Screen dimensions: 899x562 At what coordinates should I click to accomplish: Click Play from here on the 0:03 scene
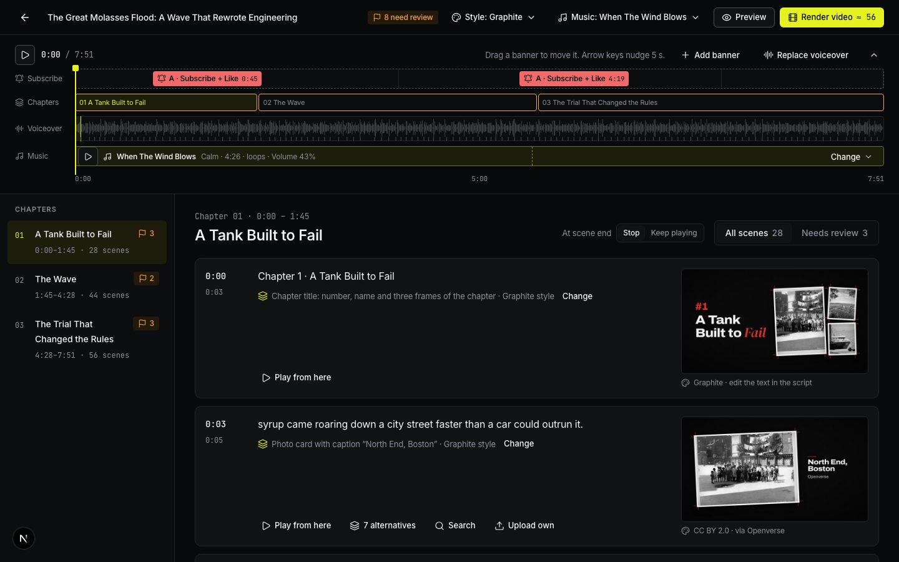click(297, 526)
